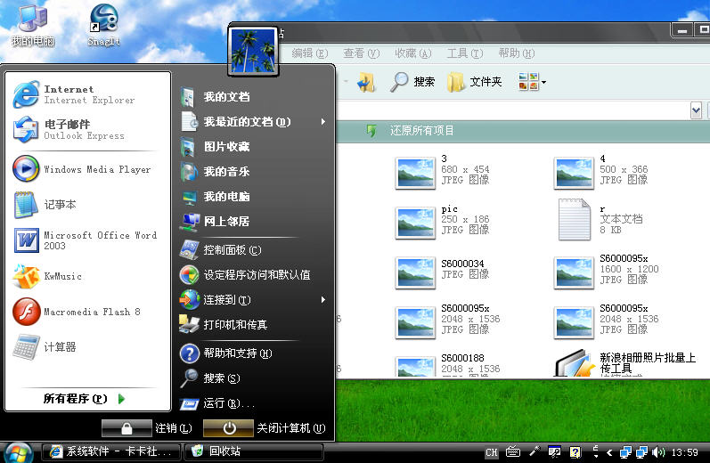Expand hidden tray icons arrow
710x463 pixels.
[x=609, y=452]
